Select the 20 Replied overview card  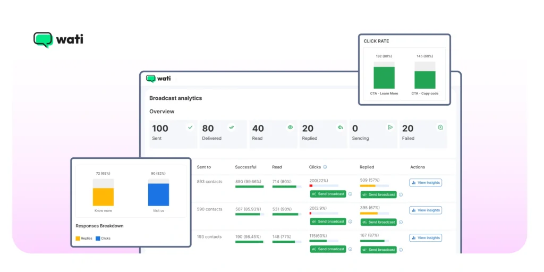pyautogui.click(x=323, y=134)
